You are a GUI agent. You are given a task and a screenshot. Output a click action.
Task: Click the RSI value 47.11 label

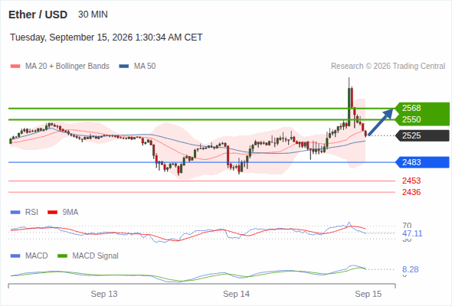click(x=412, y=233)
